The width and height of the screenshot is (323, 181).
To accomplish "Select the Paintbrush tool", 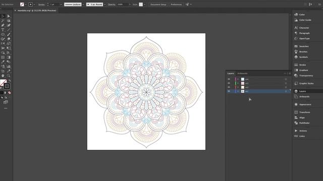I will pos(9,35).
